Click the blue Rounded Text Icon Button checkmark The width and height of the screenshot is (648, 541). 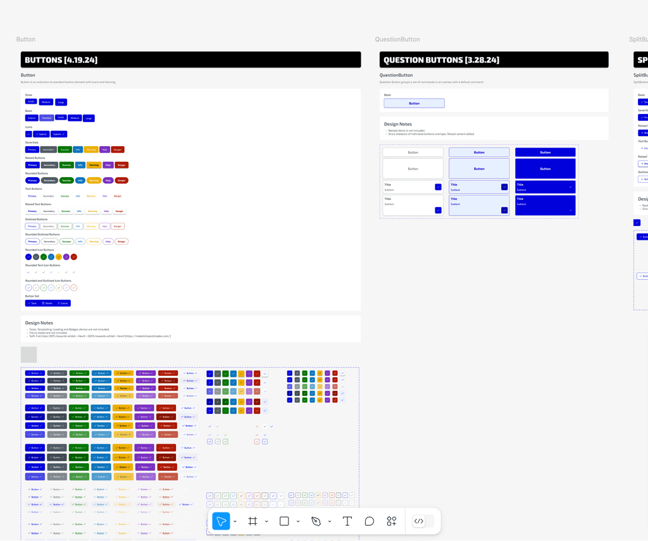(x=28, y=272)
